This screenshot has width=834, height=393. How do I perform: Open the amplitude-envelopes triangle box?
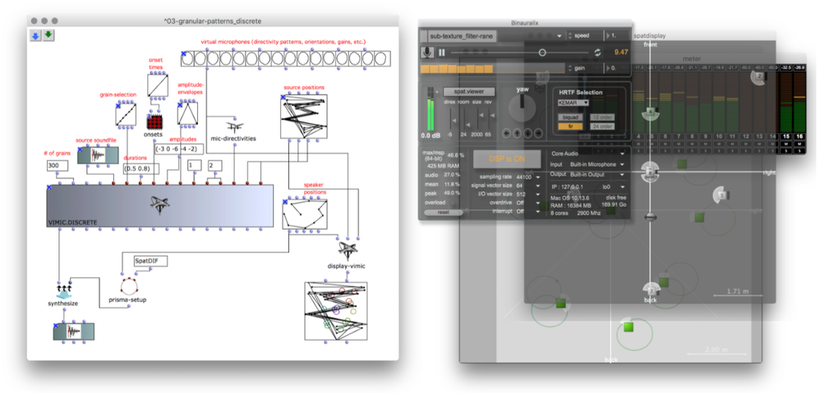click(x=188, y=113)
